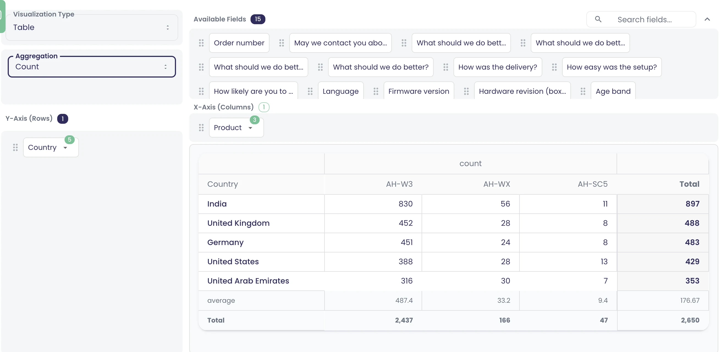Click the bold Total column header
726x352 pixels.
[689, 184]
